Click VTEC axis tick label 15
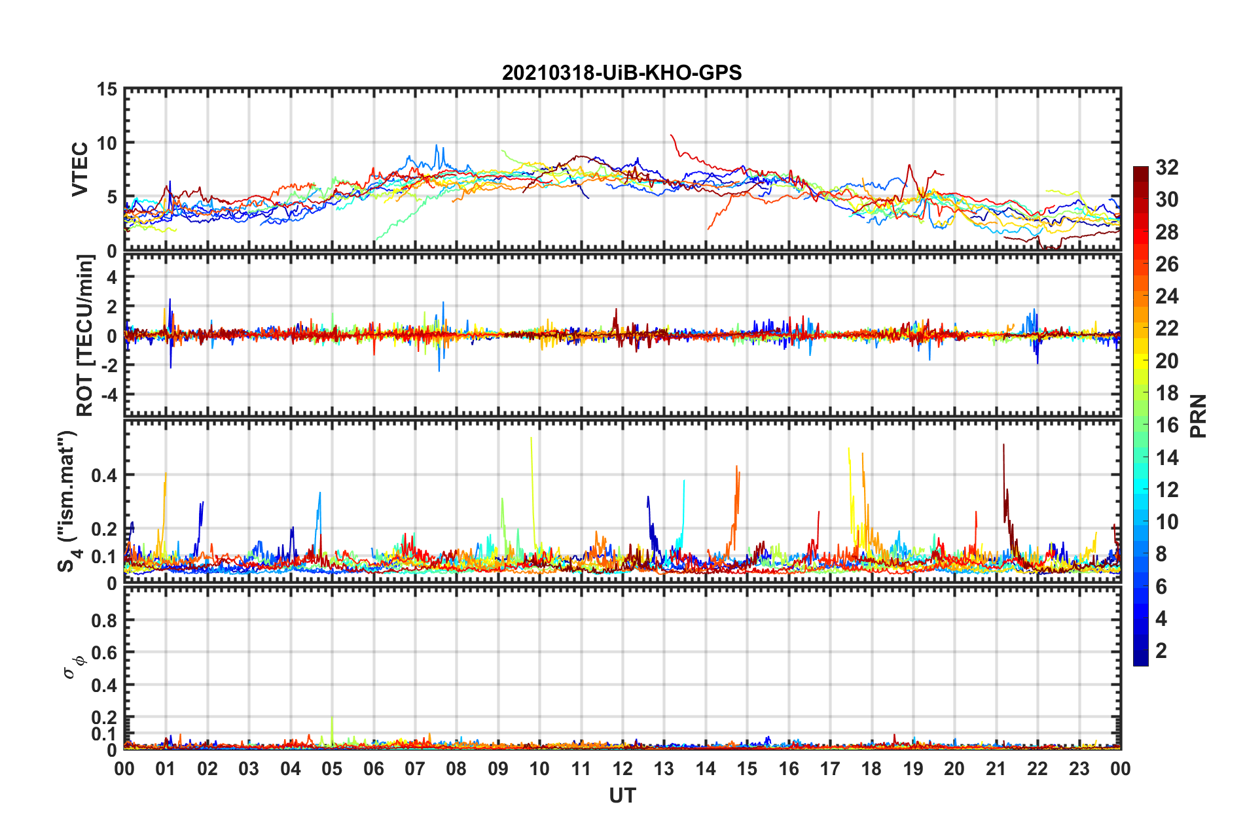The height and width of the screenshot is (832, 1245). 107,89
